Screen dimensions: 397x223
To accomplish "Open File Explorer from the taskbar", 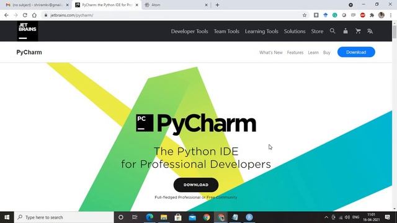I will coord(164,217).
